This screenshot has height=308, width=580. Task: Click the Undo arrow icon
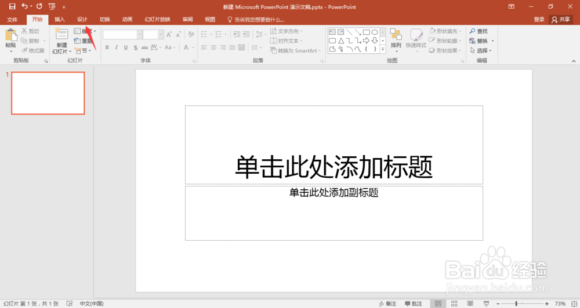click(25, 6)
